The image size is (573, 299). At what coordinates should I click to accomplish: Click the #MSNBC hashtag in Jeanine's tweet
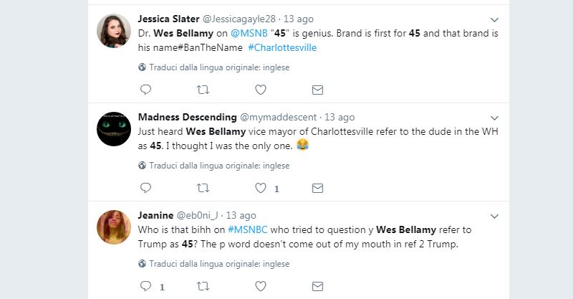point(249,229)
